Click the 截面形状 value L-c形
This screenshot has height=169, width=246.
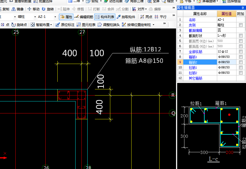click(227, 36)
